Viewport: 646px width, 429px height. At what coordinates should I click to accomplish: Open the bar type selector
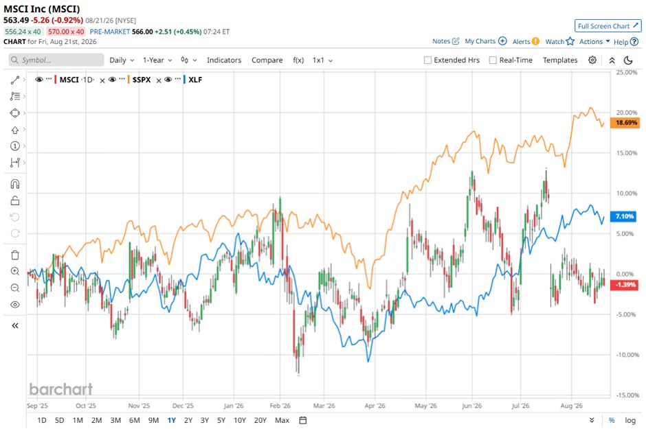[x=189, y=60]
